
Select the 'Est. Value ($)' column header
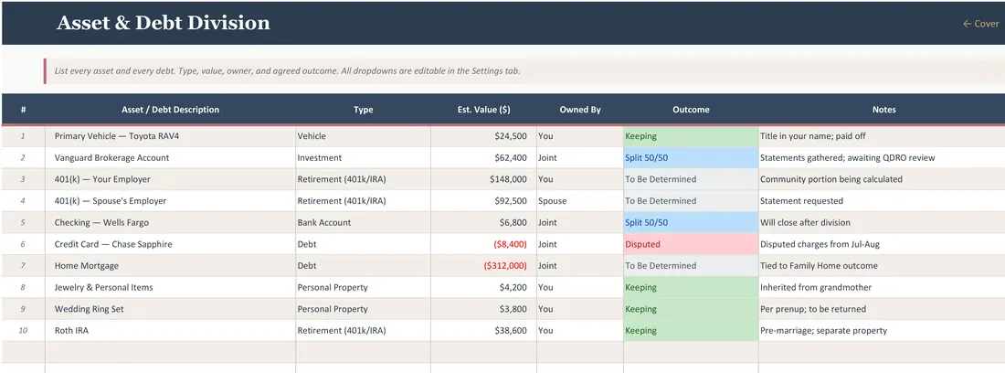(x=484, y=110)
